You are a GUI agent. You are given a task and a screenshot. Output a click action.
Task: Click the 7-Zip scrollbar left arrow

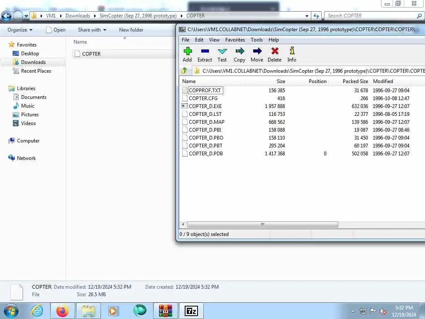point(183,224)
